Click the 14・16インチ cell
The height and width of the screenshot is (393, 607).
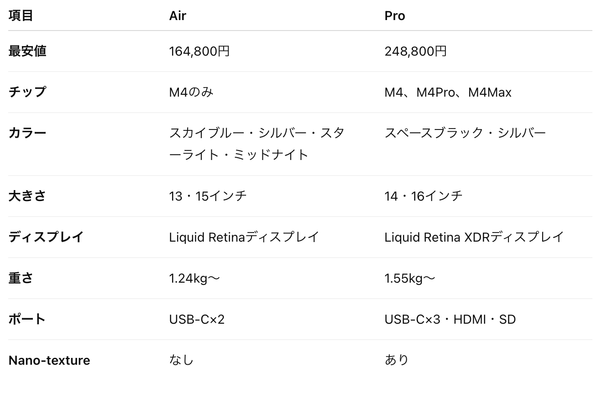tap(424, 196)
